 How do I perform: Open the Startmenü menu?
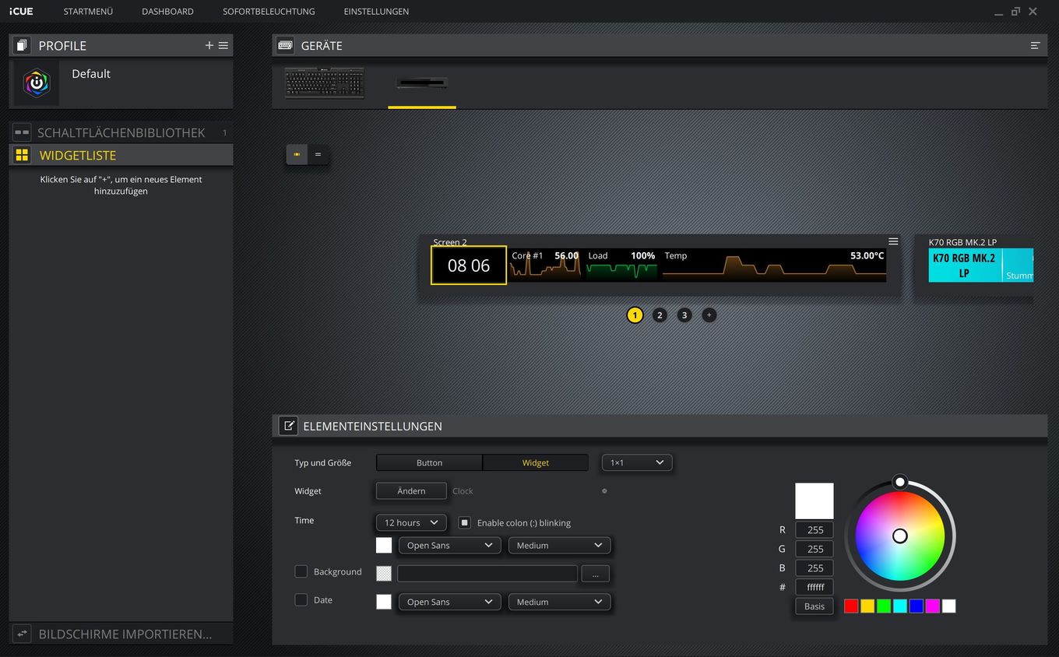point(88,12)
